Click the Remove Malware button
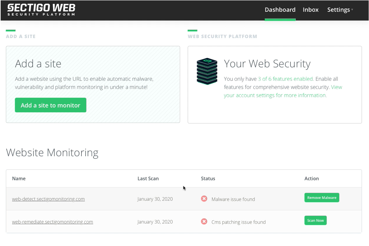369x246 pixels. (321, 198)
